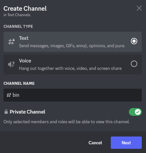Close the Create Channel dialog

(x=139, y=8)
